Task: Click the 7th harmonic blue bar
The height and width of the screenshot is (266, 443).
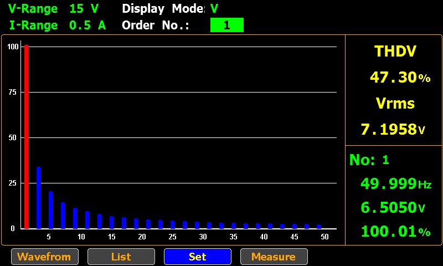Action: pyautogui.click(x=63, y=216)
